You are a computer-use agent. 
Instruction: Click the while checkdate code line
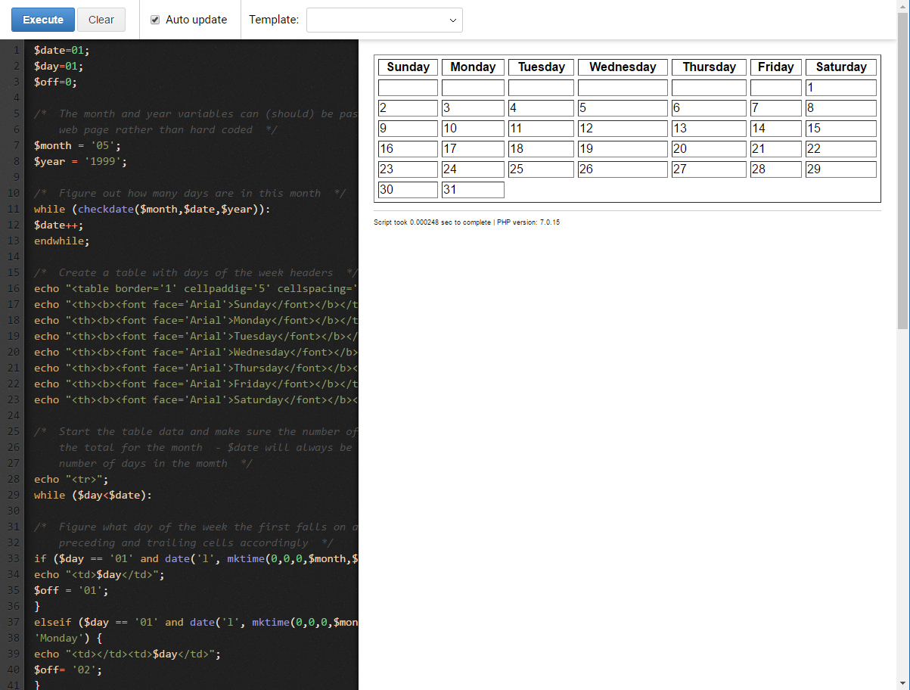152,209
